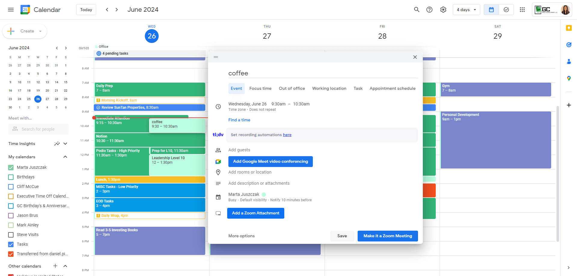This screenshot has height=276, width=577.
Task: Select the Focus time tab
Action: click(260, 88)
